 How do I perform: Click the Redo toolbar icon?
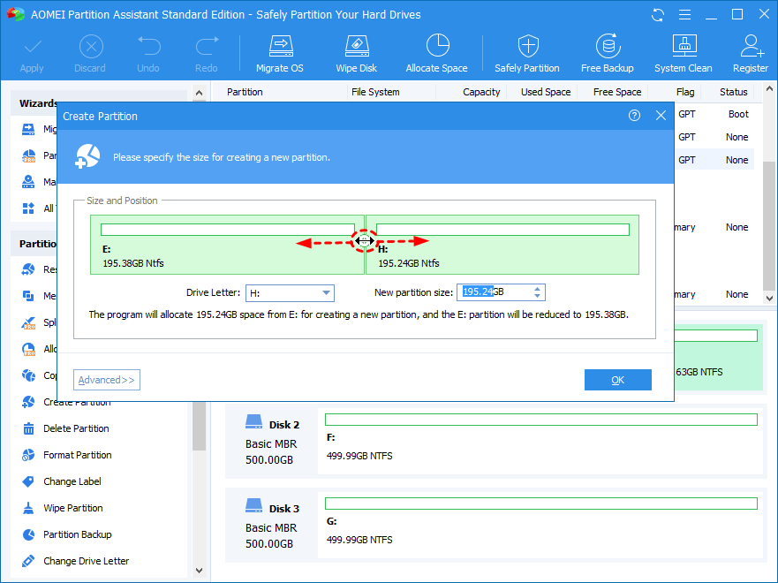tap(207, 54)
